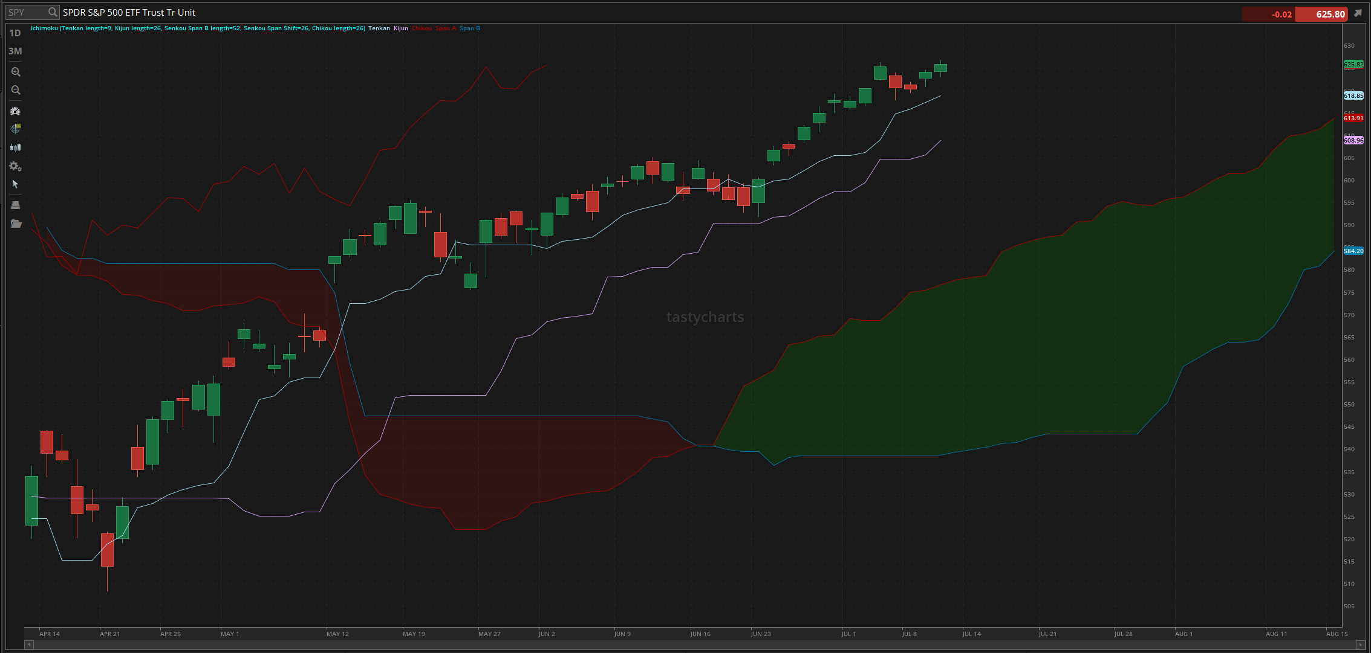The image size is (1371, 653).
Task: Click the 625.80 last price badge
Action: coord(1321,14)
